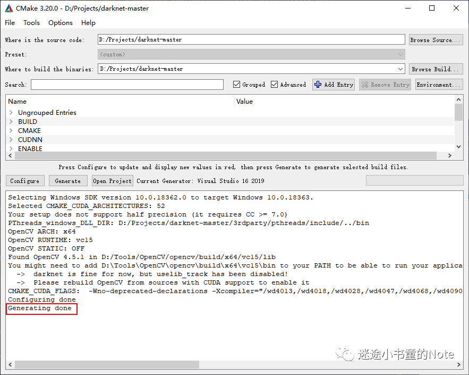The height and width of the screenshot is (375, 469).
Task: Click the plus icon on Add Entry
Action: tap(318, 85)
